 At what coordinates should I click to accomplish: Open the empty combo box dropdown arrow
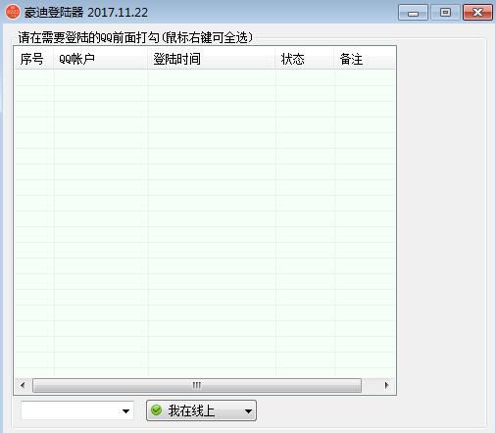[125, 411]
